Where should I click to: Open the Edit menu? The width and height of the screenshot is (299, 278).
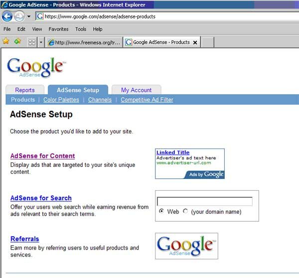[21, 29]
